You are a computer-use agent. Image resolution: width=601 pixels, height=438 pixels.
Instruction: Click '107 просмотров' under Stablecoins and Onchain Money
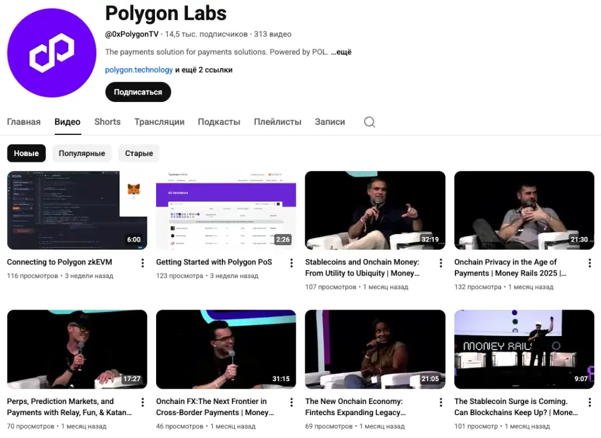coord(331,287)
